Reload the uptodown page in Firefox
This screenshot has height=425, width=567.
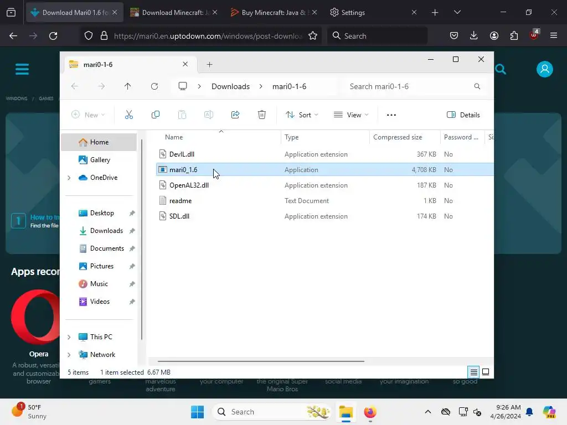pos(53,36)
